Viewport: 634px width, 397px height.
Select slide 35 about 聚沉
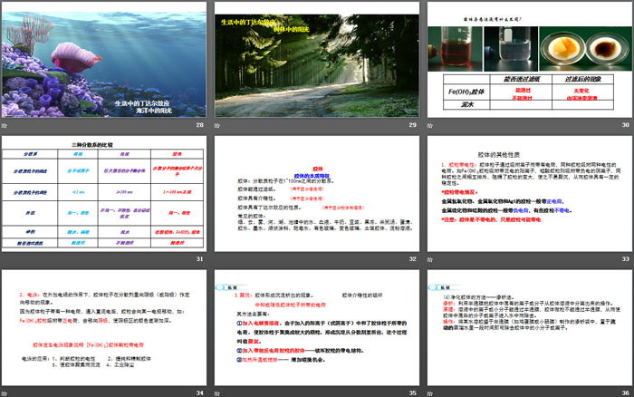316,326
